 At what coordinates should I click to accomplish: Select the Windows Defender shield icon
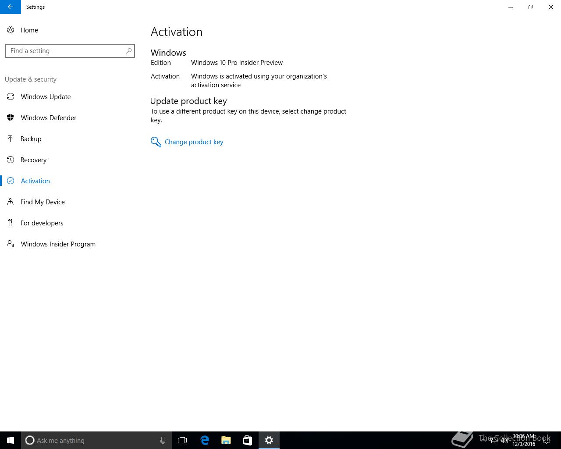pyautogui.click(x=11, y=118)
